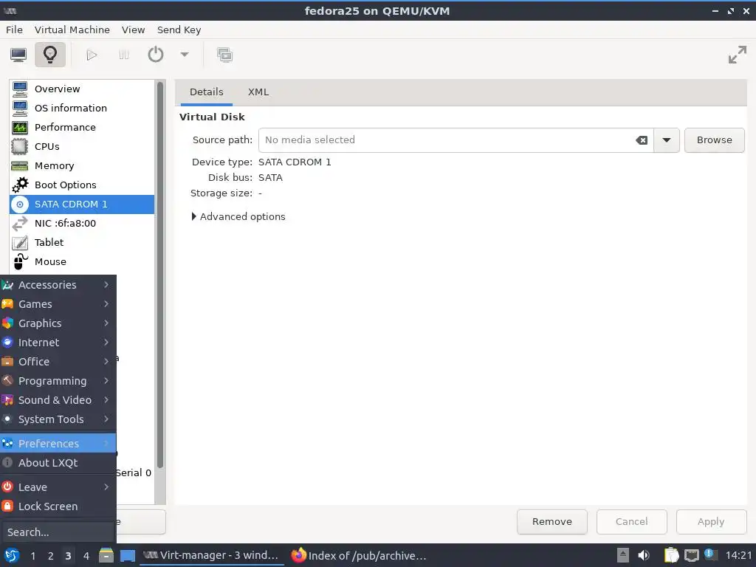Image resolution: width=756 pixels, height=567 pixels.
Task: Open manage VM snapshots
Action: (224, 55)
